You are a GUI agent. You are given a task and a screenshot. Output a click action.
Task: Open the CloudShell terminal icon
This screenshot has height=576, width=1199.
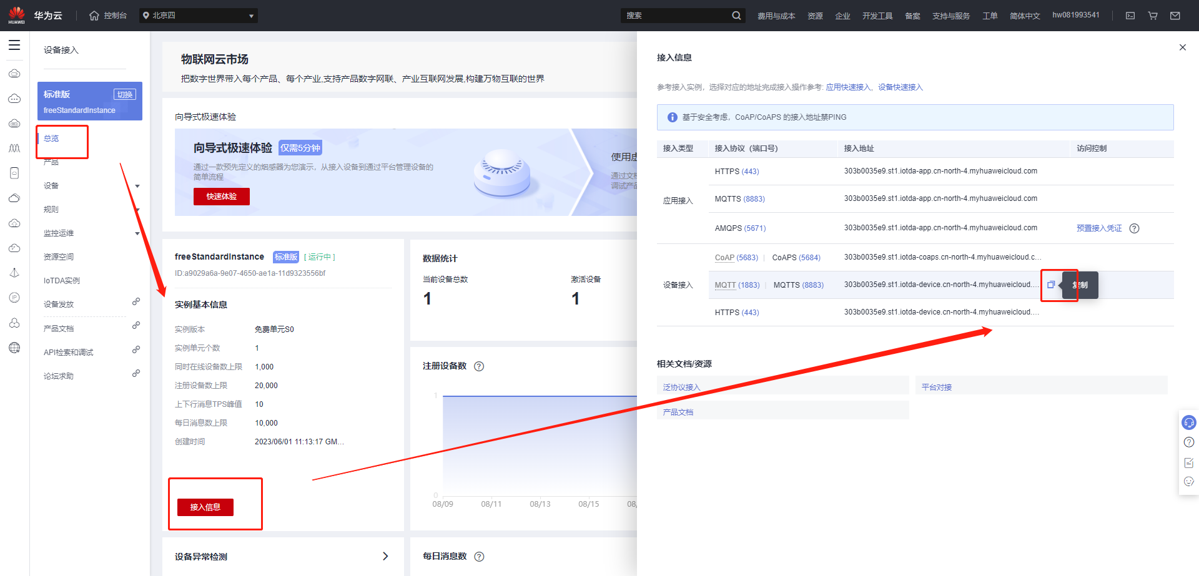pos(1130,16)
